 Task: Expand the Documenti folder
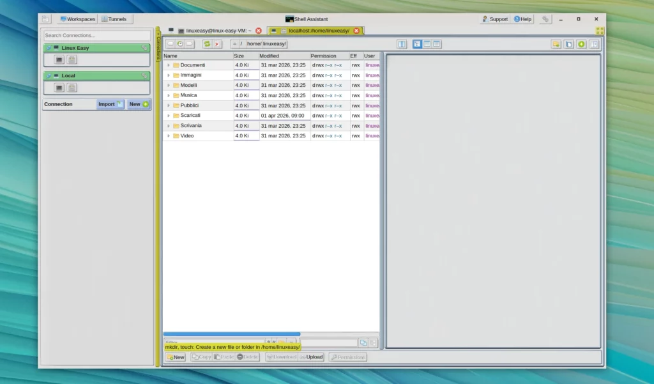point(169,65)
